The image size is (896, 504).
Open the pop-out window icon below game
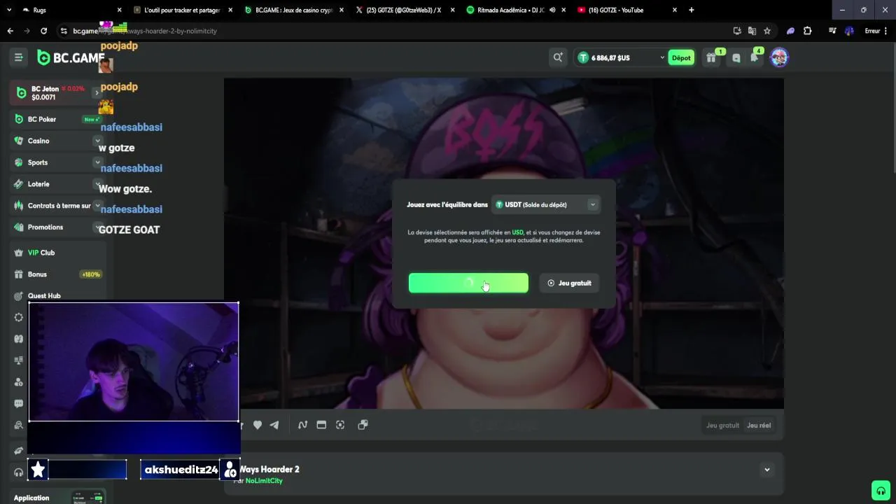click(x=363, y=425)
